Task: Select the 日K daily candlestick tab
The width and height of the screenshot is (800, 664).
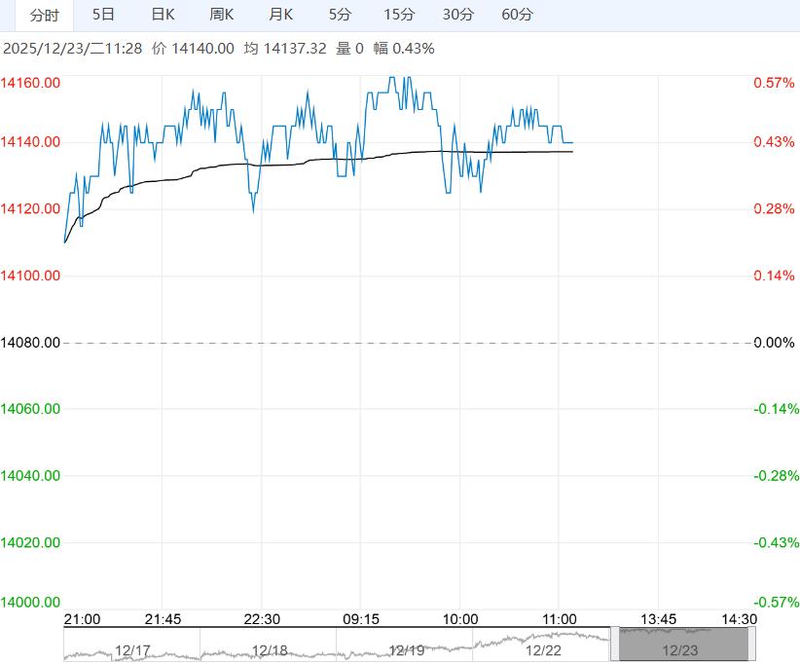Action: click(163, 15)
